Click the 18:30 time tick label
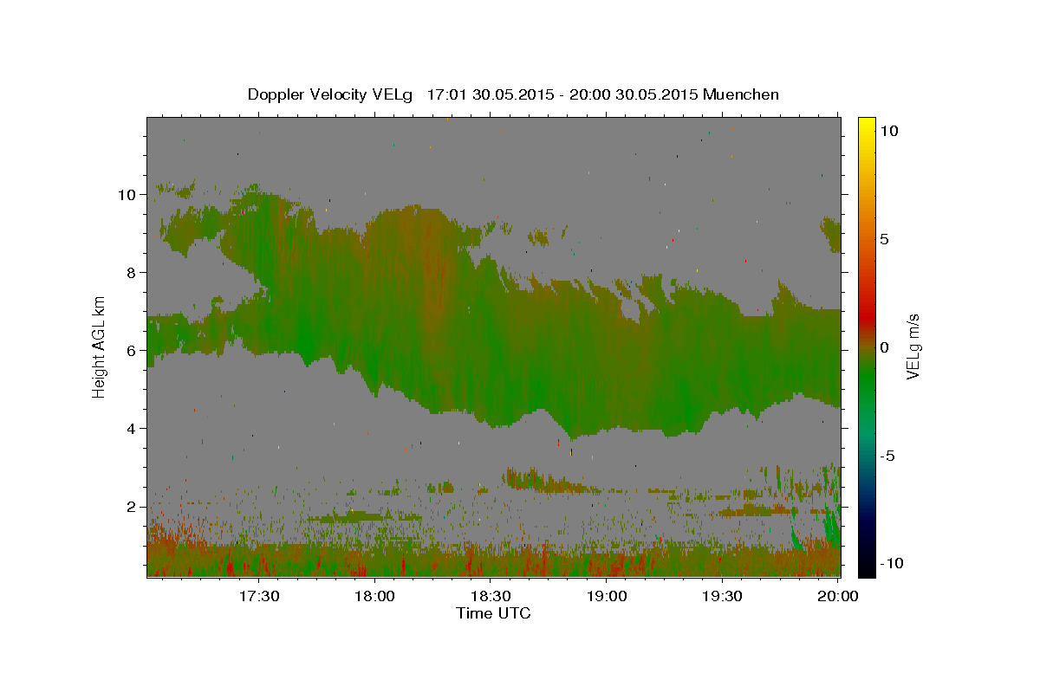 coord(491,596)
